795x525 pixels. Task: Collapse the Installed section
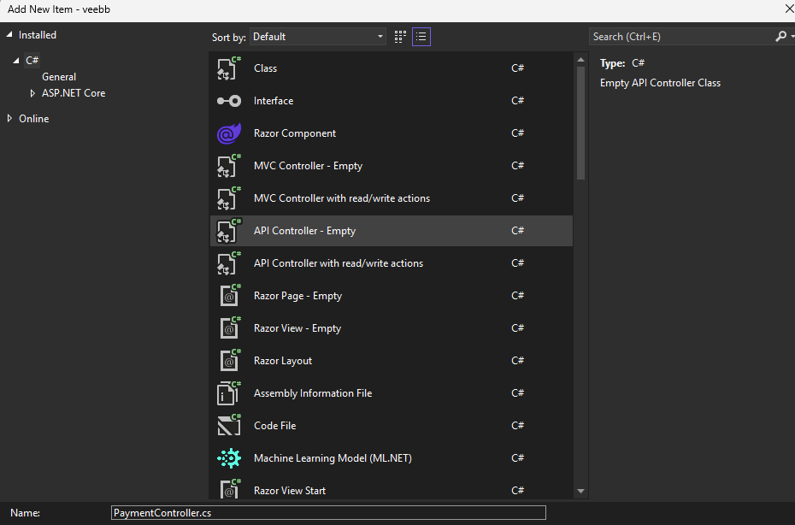(x=10, y=35)
